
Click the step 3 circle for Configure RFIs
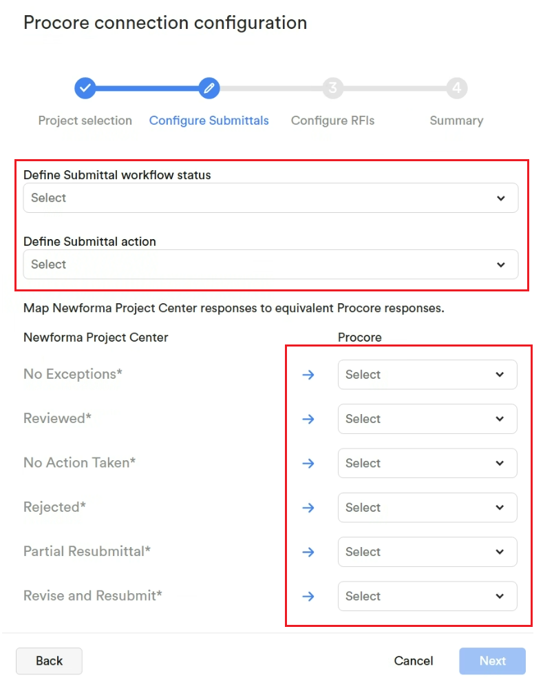click(333, 88)
